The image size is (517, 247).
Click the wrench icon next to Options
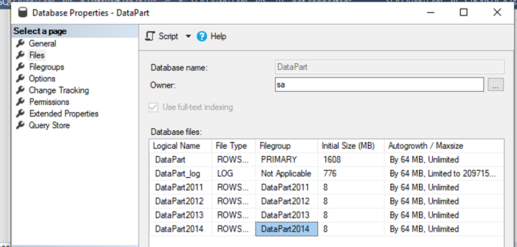[x=20, y=79]
